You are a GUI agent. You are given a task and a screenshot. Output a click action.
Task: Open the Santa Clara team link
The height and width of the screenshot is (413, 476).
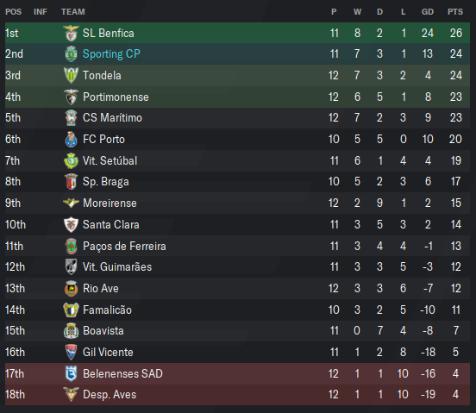(111, 224)
